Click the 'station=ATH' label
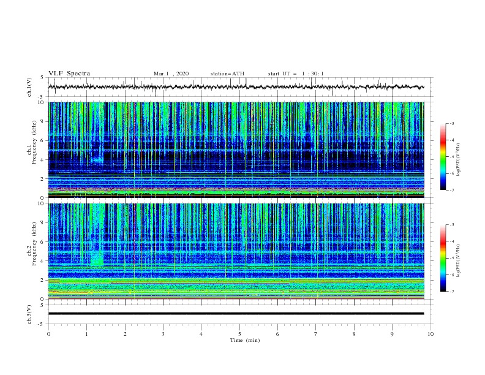Image resolution: width=485 pixels, height=375 pixels. tap(227, 74)
